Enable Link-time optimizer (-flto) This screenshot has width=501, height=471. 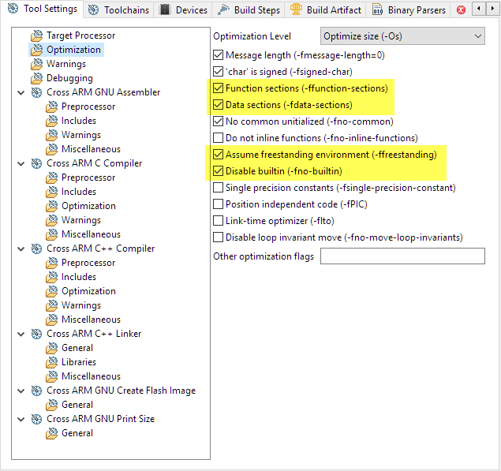(219, 221)
